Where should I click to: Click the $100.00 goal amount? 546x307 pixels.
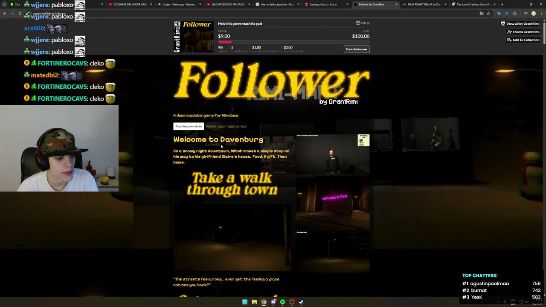point(361,36)
